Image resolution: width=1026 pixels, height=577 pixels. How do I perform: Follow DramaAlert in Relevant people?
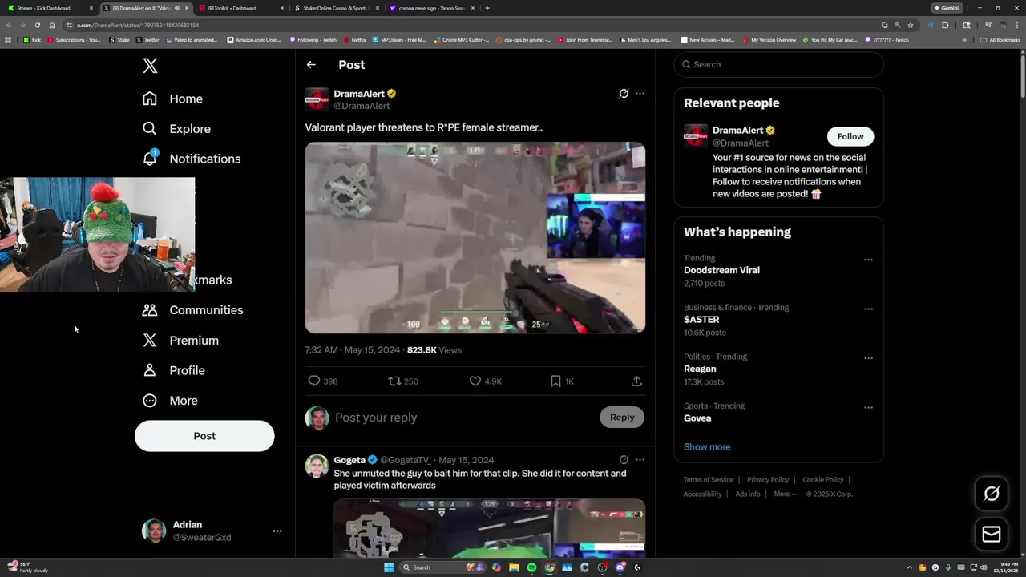[850, 136]
